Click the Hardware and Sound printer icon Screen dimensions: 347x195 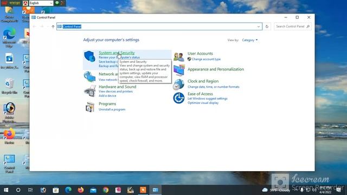[x=90, y=90]
